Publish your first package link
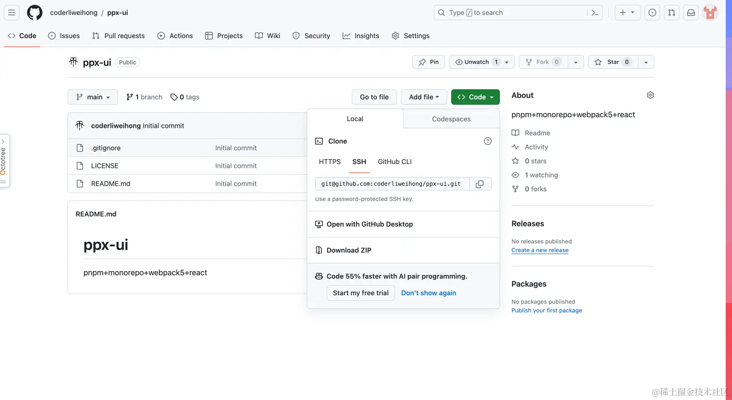The image size is (732, 400). [547, 311]
